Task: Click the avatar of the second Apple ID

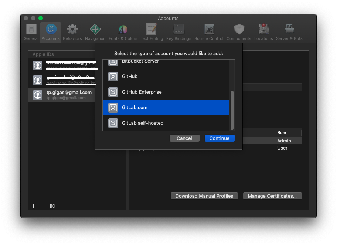Action: [38, 80]
